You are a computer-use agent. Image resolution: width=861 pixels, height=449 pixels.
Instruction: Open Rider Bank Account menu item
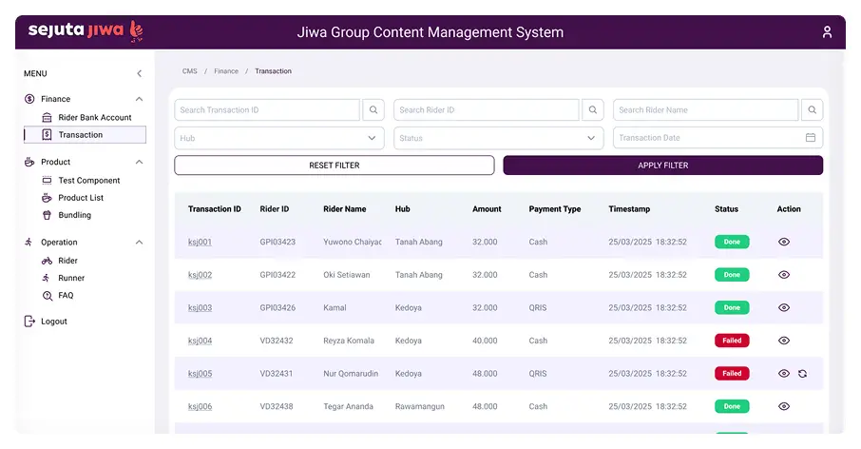pyautogui.click(x=94, y=117)
